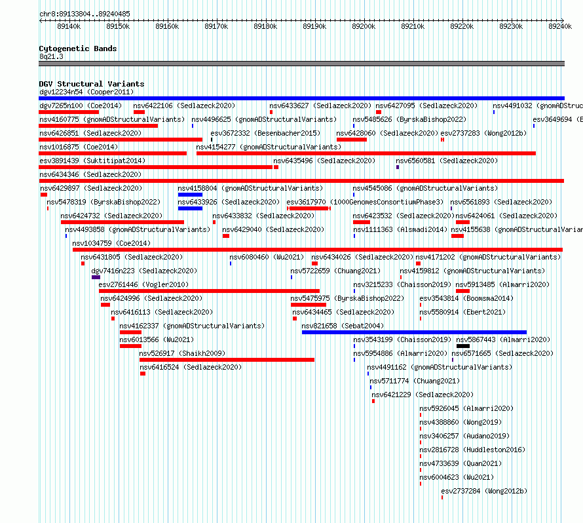Image resolution: width=583 pixels, height=523 pixels.
Task: Open nsv6434346 (Sedlazeck2020) label
Action: [90, 174]
